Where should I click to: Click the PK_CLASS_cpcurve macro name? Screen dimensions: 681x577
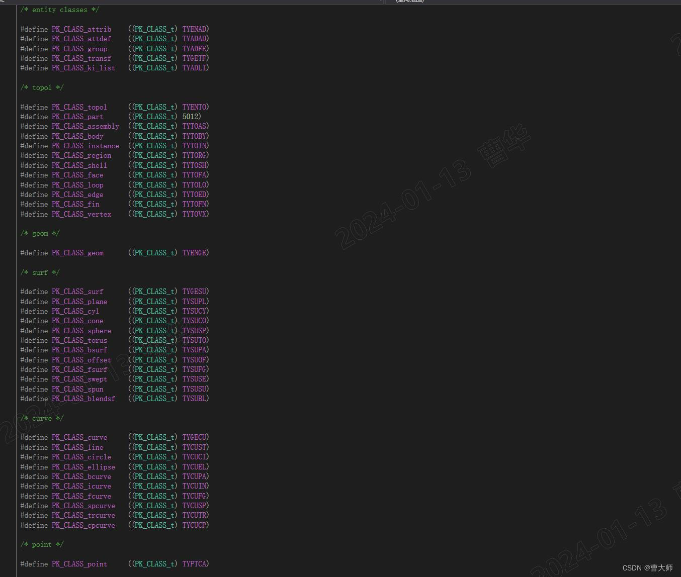point(83,525)
